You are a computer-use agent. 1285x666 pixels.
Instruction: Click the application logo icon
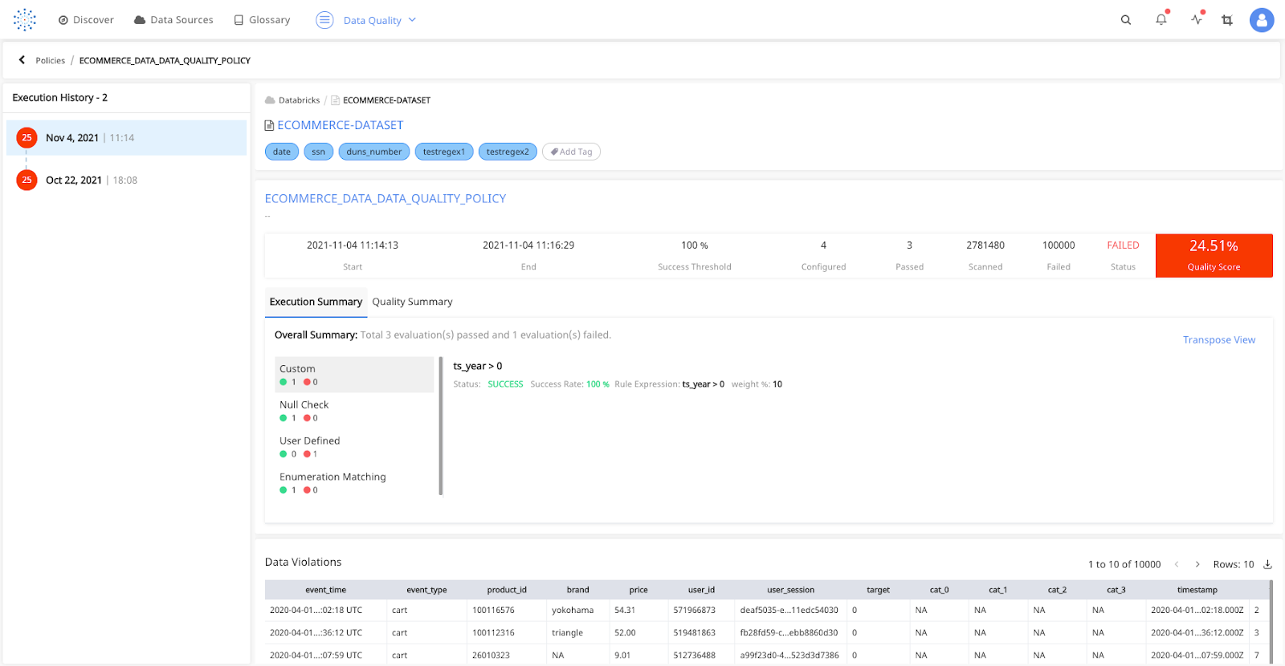[x=25, y=20]
